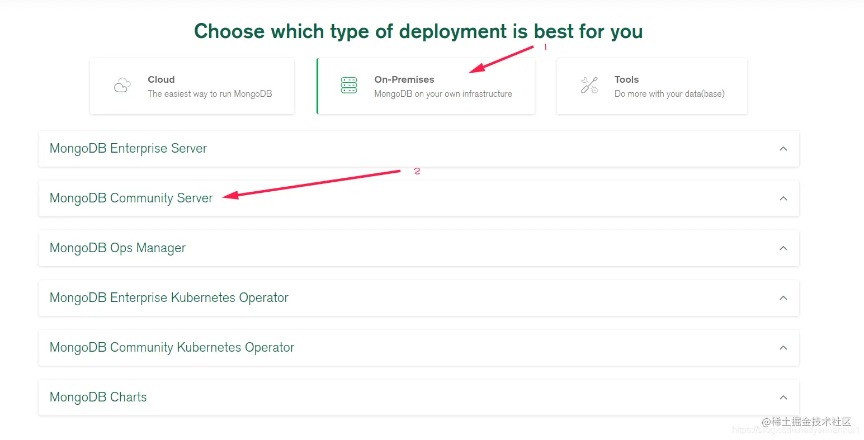
Task: Open the MongoDB Enterprise Server title
Action: (128, 149)
